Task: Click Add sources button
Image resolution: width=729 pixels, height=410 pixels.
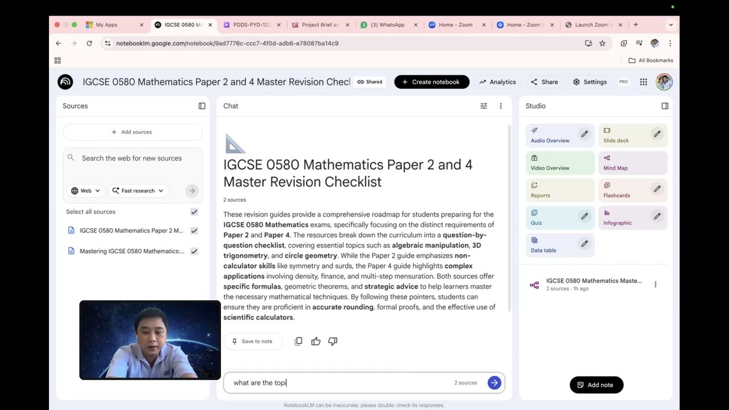Action: [132, 132]
